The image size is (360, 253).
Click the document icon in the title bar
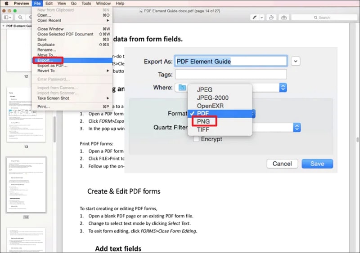[x=140, y=11]
